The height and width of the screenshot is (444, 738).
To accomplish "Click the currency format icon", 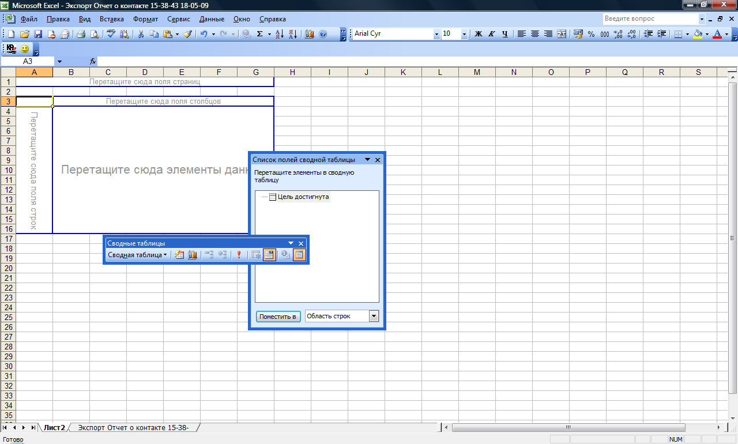I will pos(578,34).
